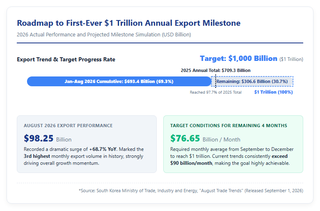Select the Source: Ministry of Trade footnote
The width and height of the screenshot is (320, 211).
click(x=191, y=191)
